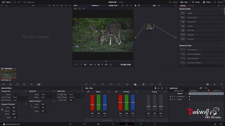Open the Magic Mask palette

pyautogui.click(x=127, y=84)
